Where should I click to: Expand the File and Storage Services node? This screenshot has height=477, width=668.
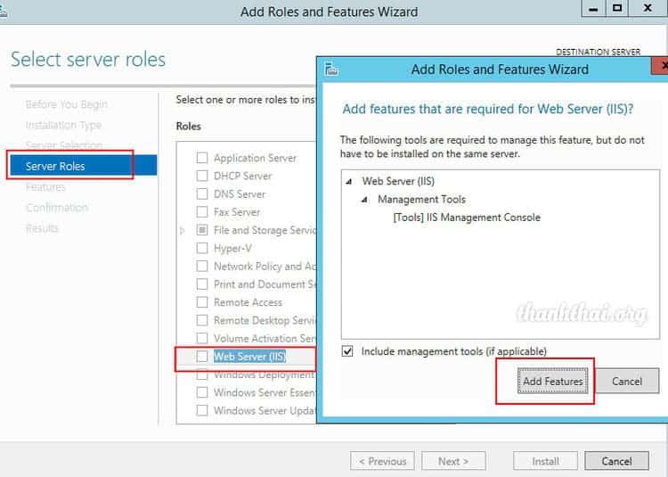coord(183,230)
